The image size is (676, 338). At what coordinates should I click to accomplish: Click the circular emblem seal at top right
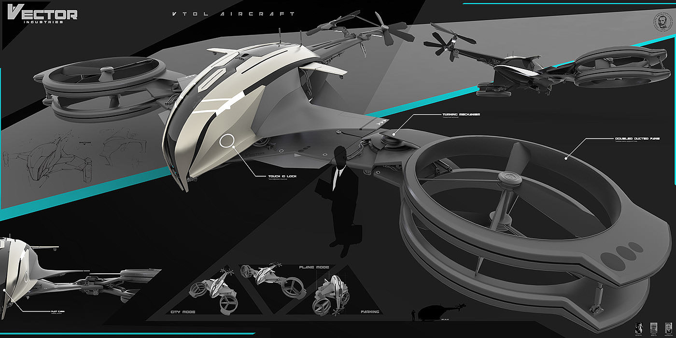click(x=663, y=22)
